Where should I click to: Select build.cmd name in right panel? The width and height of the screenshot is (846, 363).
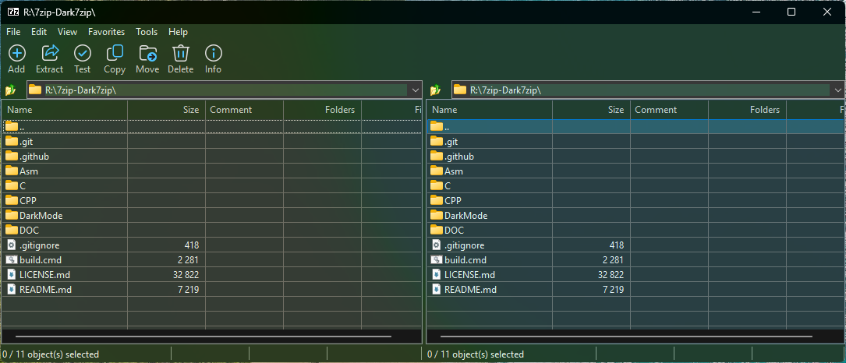(465, 260)
